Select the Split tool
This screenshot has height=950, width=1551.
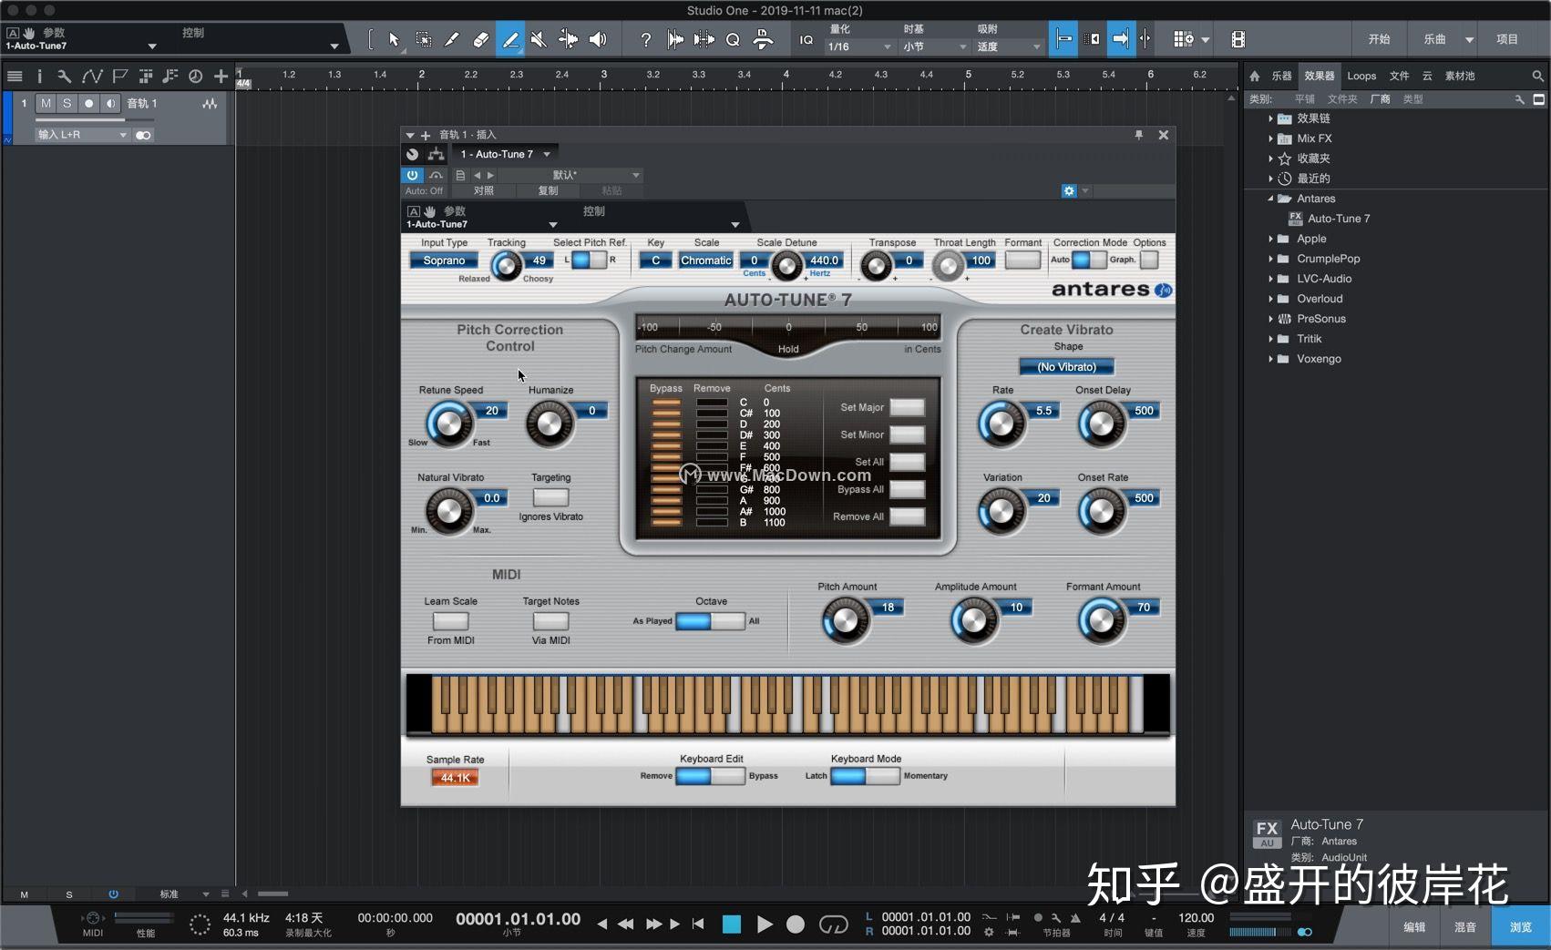click(452, 39)
